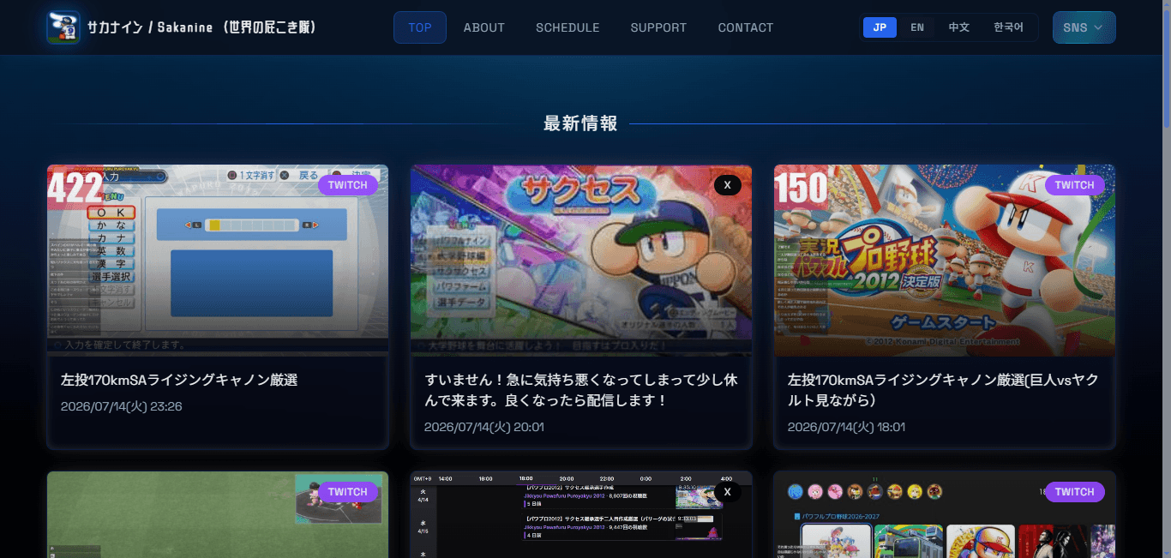Click the TWITCH badge on the green field card
This screenshot has width=1171, height=558.
348,492
